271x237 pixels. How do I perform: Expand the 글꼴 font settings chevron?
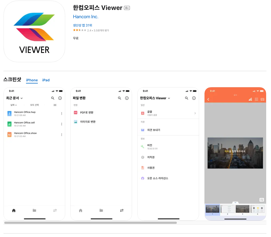tap(195, 113)
